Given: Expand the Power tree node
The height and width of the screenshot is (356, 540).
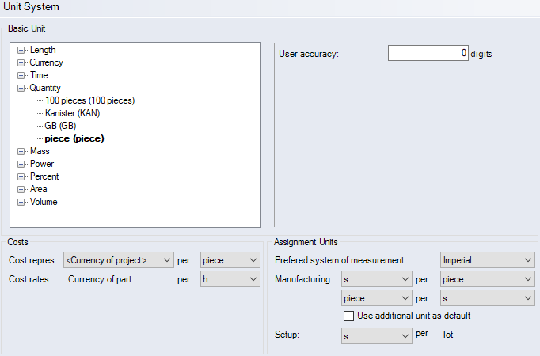Looking at the screenshot, I should coord(21,164).
